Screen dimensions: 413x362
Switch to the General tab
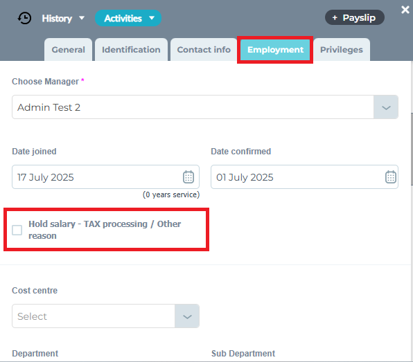(x=68, y=50)
